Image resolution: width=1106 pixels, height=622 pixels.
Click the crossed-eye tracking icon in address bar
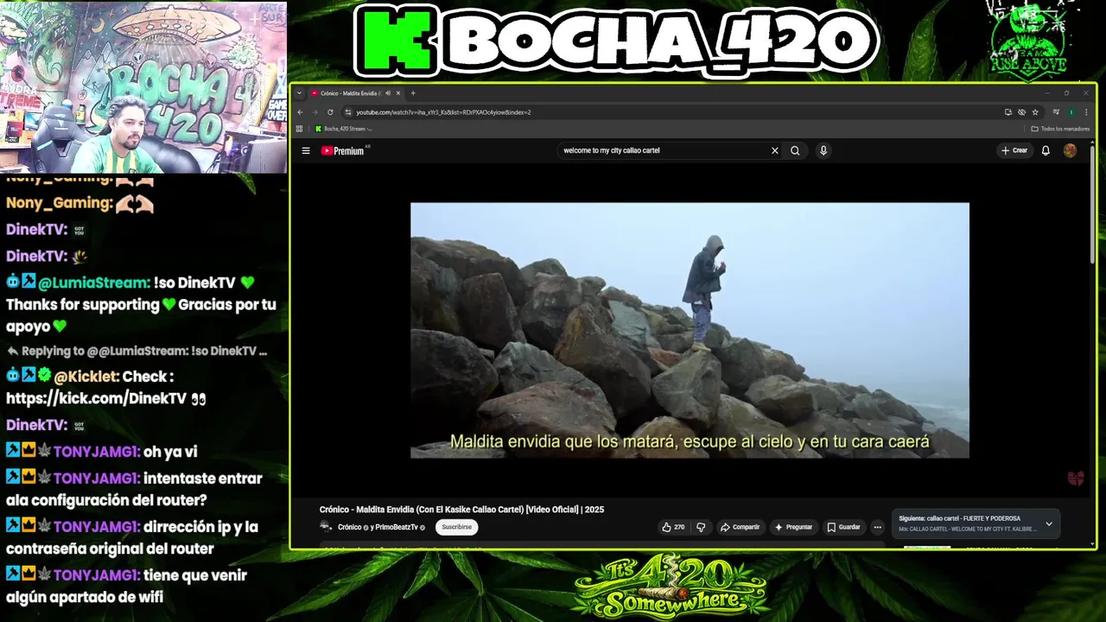[1021, 112]
